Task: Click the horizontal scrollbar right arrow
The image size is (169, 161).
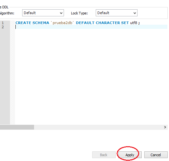Action: point(165,127)
